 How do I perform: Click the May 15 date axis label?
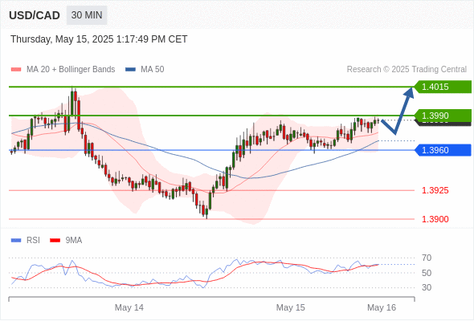click(291, 307)
